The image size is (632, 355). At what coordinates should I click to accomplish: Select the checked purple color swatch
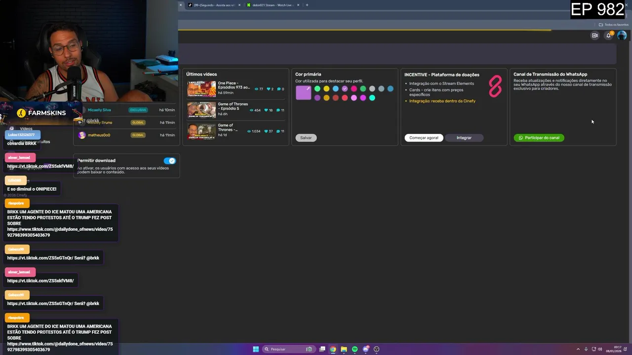[345, 89]
